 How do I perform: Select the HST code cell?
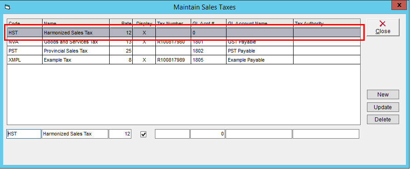24,33
